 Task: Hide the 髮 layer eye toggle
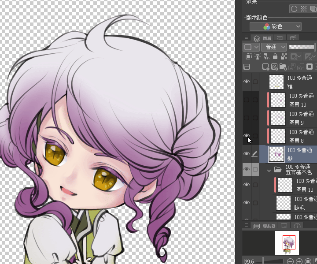[x=247, y=154]
